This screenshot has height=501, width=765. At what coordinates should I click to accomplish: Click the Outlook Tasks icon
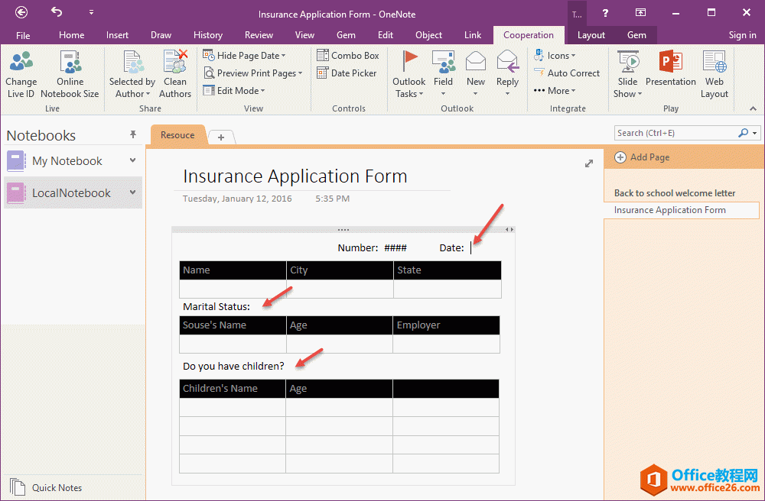coord(409,73)
